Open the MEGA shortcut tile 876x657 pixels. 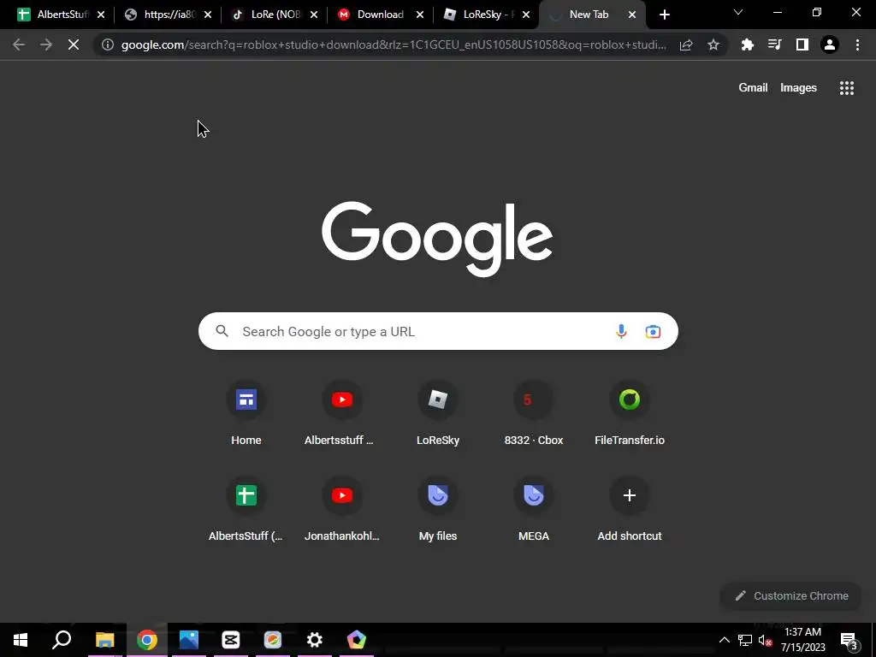[x=534, y=510]
